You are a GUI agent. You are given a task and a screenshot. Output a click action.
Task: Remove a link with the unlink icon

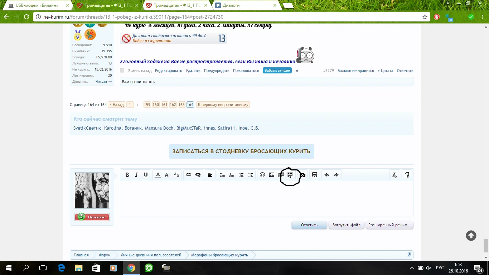coord(199,175)
